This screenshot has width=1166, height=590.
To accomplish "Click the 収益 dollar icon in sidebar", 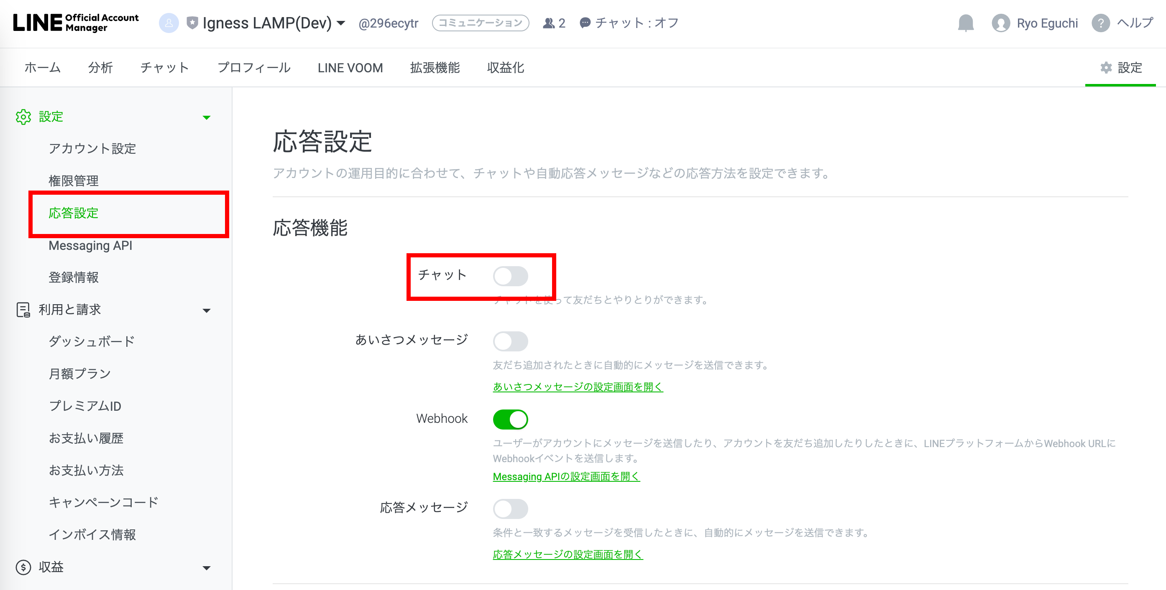I will (x=23, y=567).
